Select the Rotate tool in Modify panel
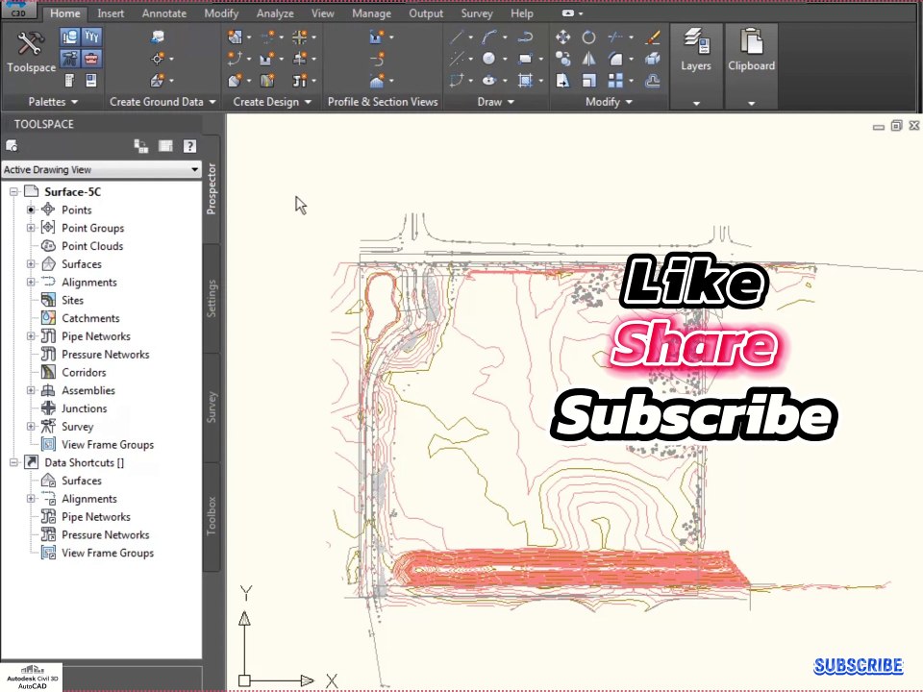 [x=588, y=37]
